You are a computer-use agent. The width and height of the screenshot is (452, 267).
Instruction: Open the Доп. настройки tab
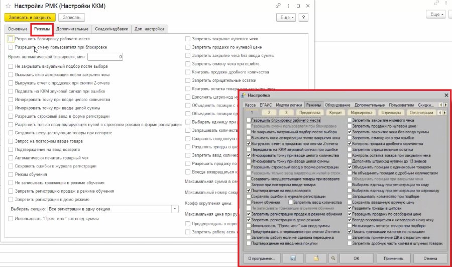[149, 29]
